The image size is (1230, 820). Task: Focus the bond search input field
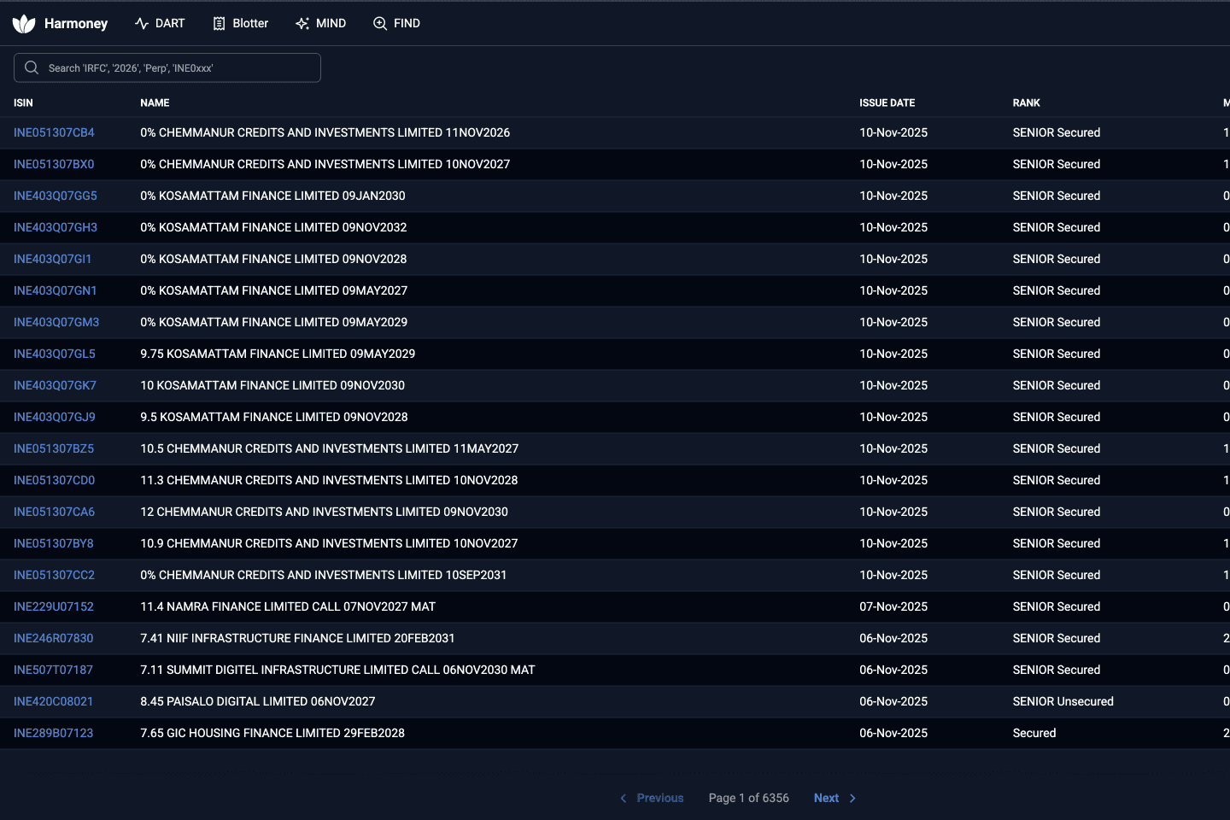point(167,67)
